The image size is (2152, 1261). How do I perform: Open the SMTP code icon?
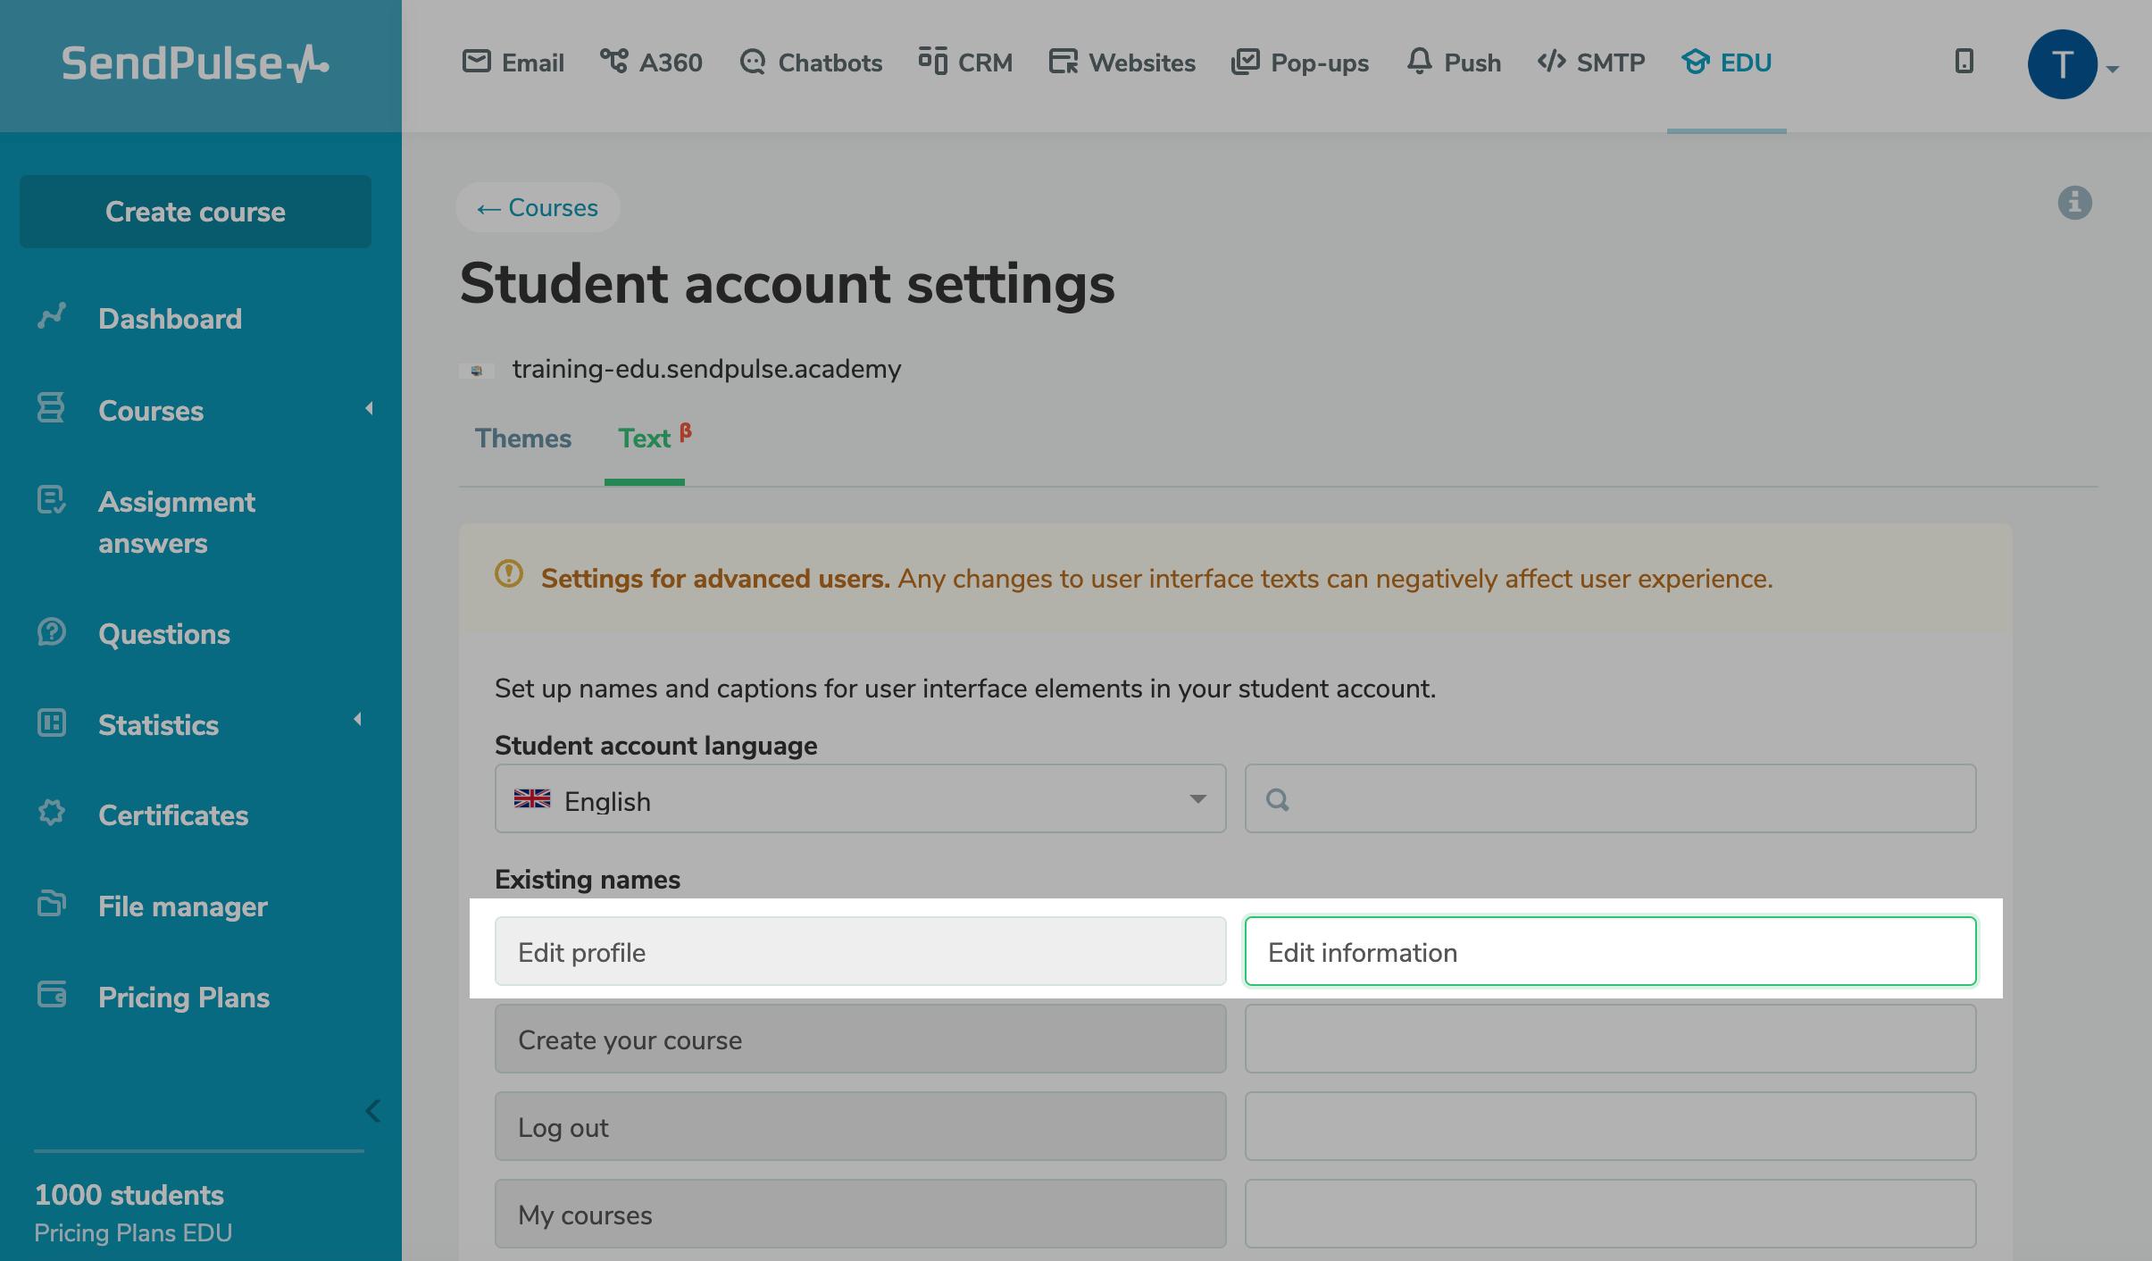point(1552,62)
